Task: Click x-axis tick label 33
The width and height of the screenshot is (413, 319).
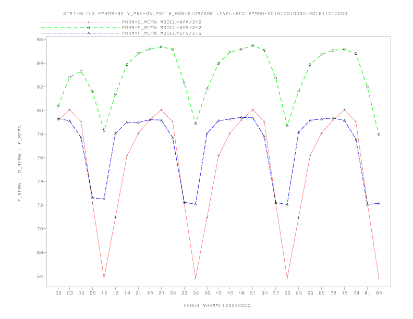Action: click(184, 293)
